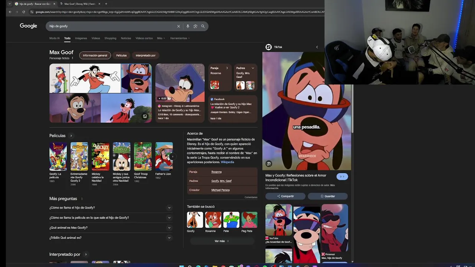Viewport: 475px width, 267px height.
Task: Select the Videos search tab
Action: 96,38
